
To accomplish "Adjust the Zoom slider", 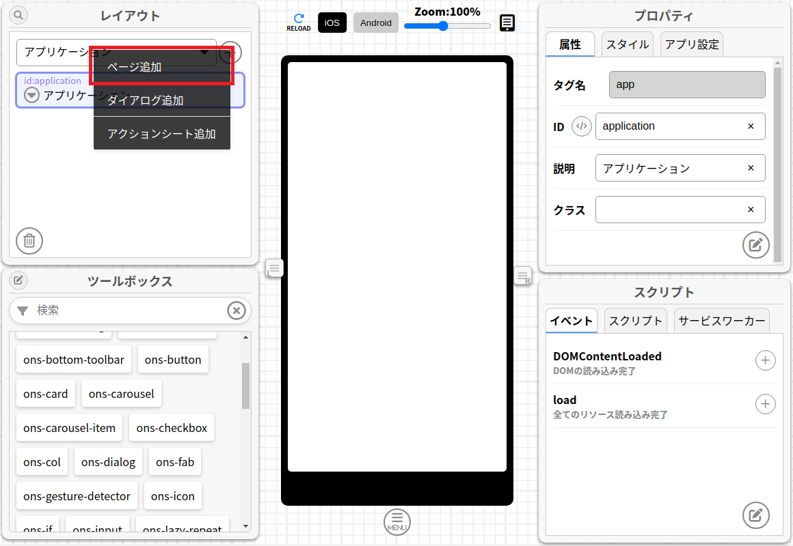I will tap(443, 26).
